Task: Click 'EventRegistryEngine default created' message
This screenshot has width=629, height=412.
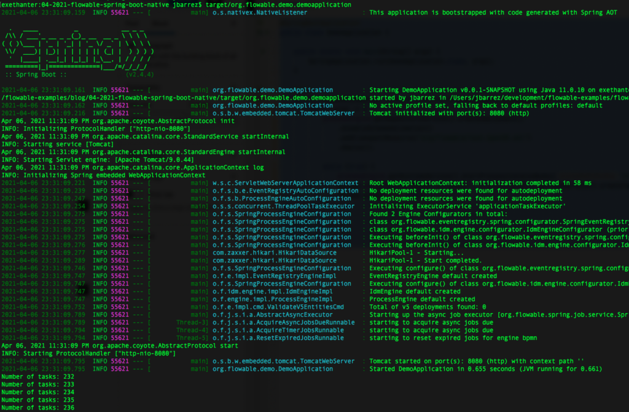Action: 433,276
